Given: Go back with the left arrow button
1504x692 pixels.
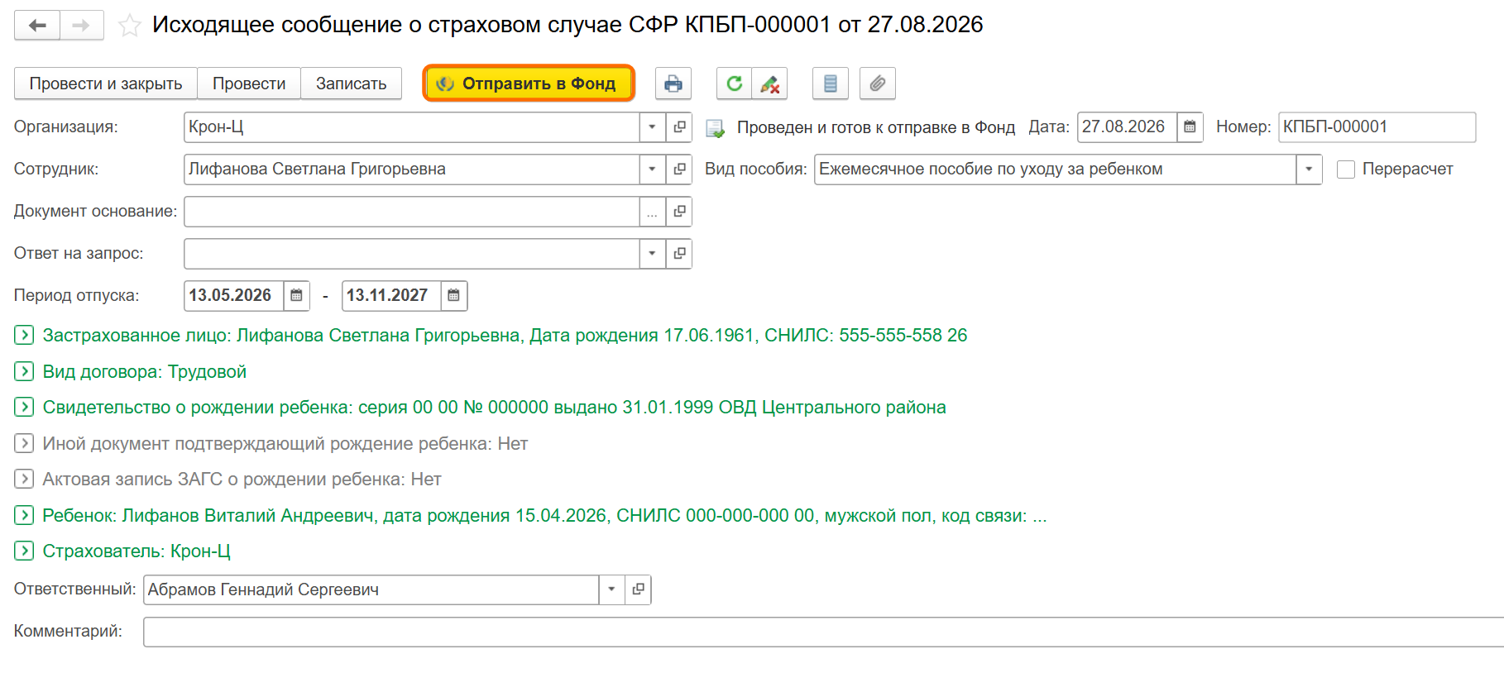Looking at the screenshot, I should pyautogui.click(x=37, y=25).
